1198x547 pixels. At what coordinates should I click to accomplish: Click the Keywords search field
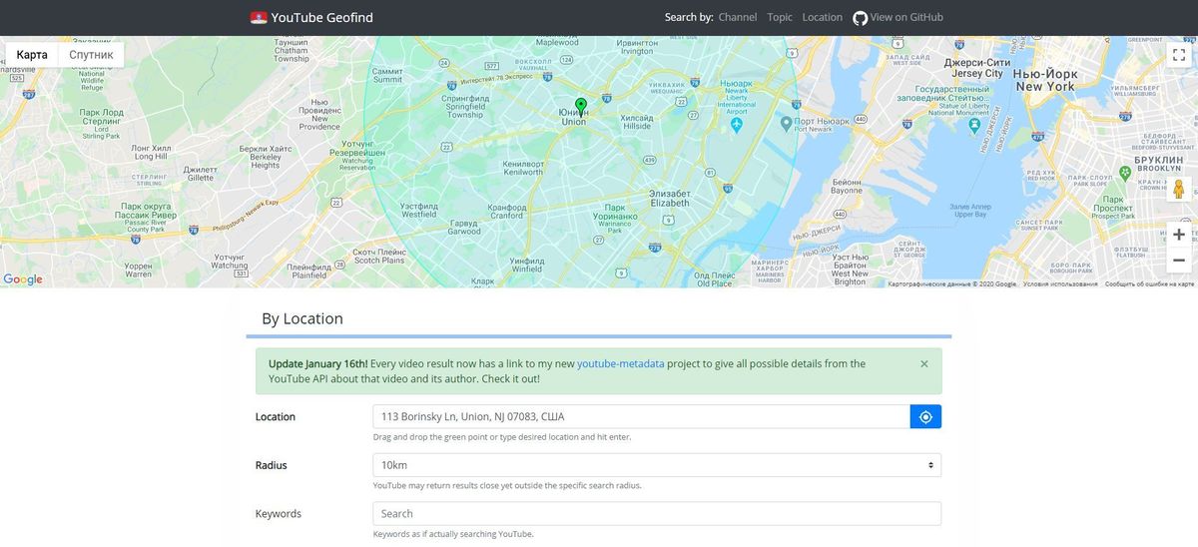tap(656, 513)
